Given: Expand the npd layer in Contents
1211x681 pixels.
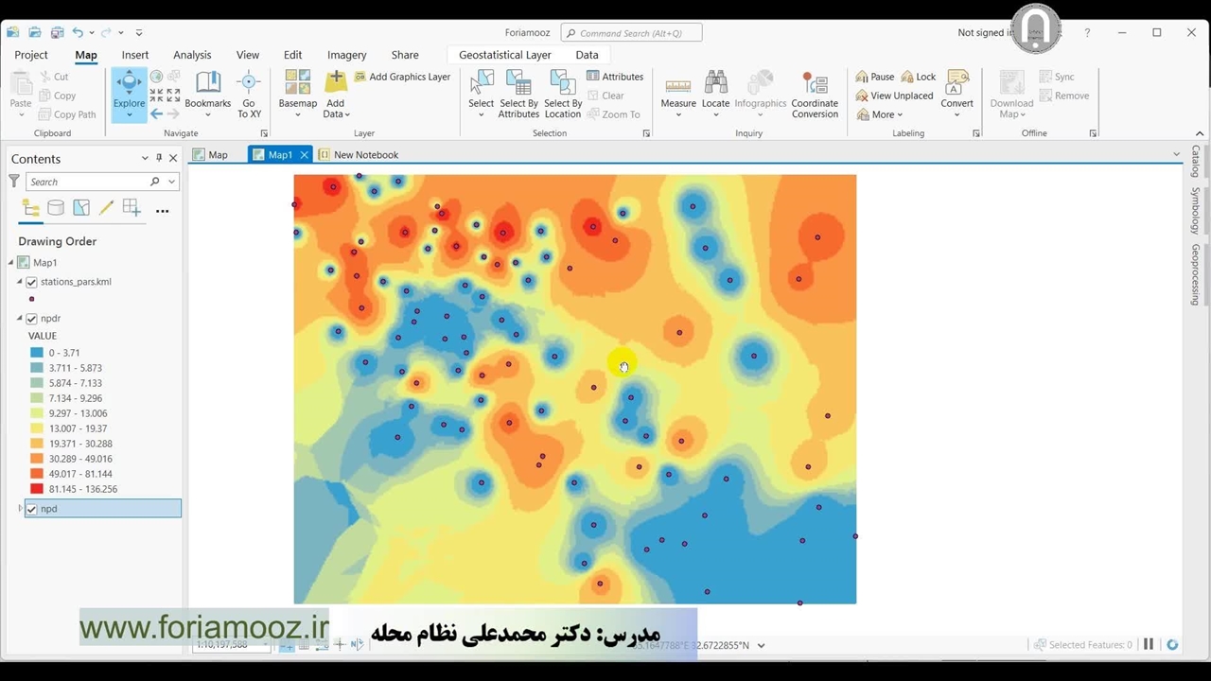Looking at the screenshot, I should coord(21,509).
